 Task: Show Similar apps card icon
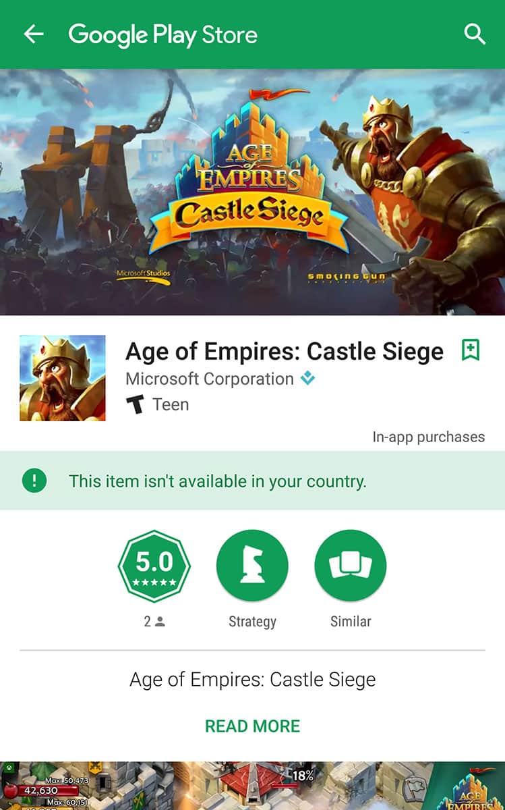(351, 566)
